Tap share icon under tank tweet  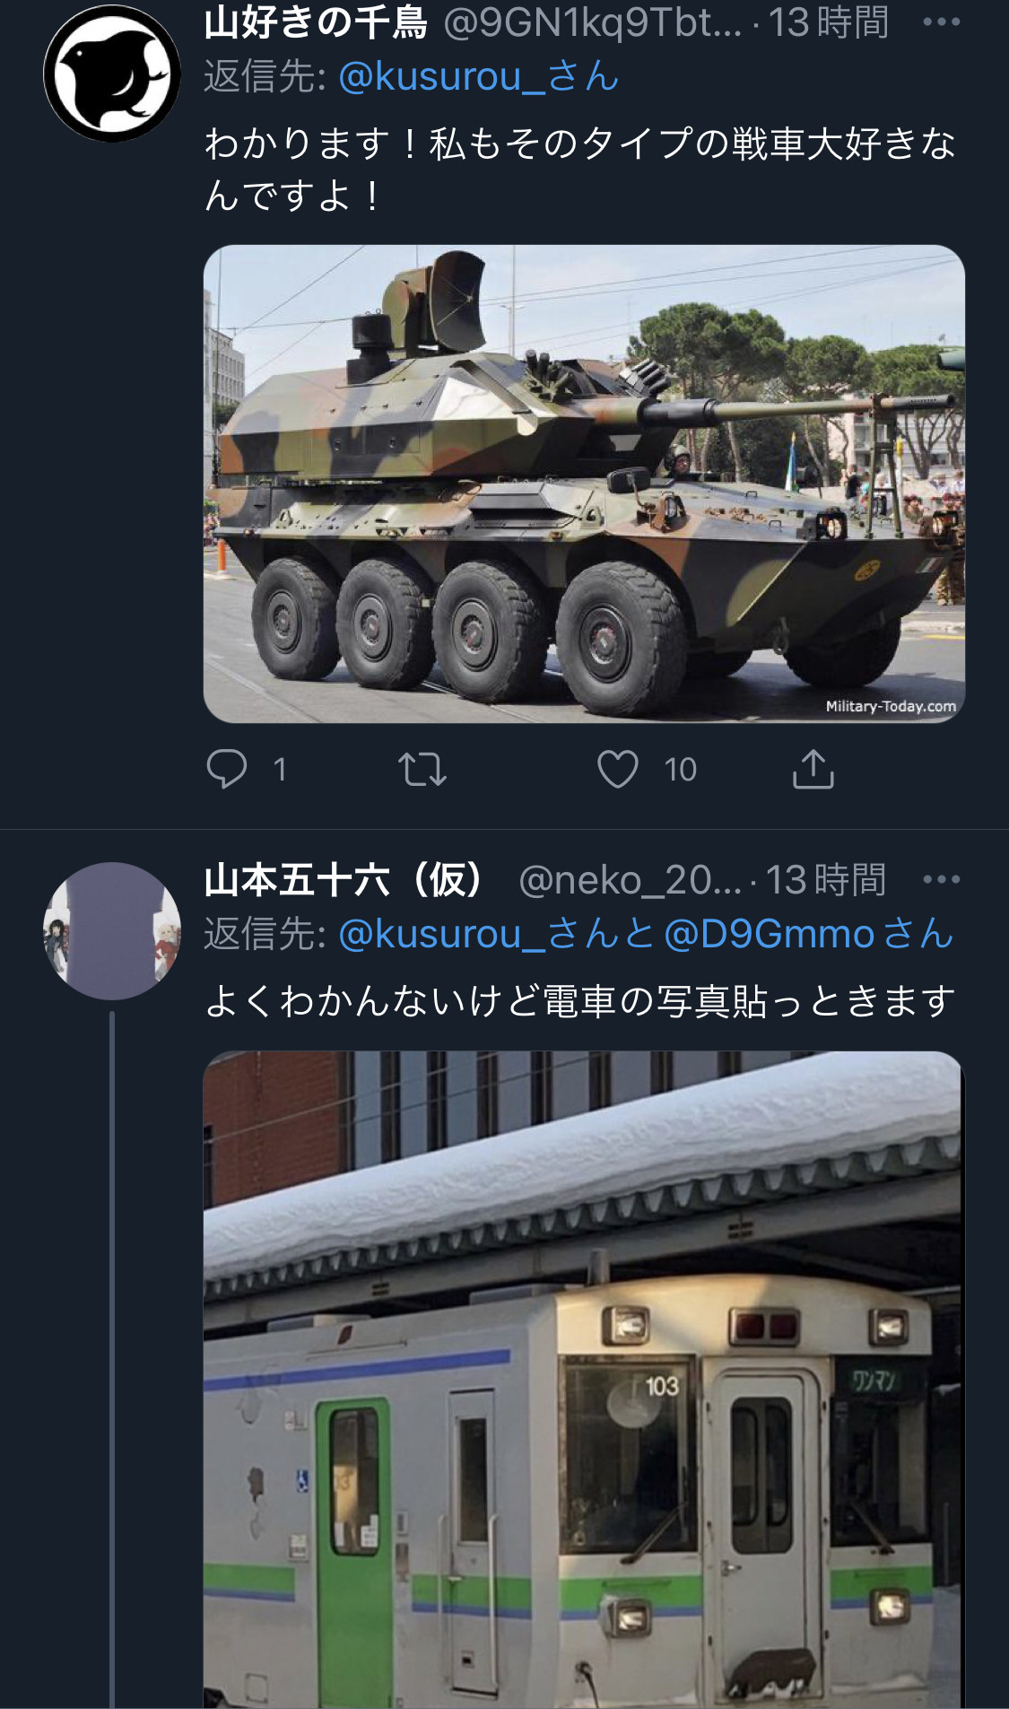click(813, 769)
